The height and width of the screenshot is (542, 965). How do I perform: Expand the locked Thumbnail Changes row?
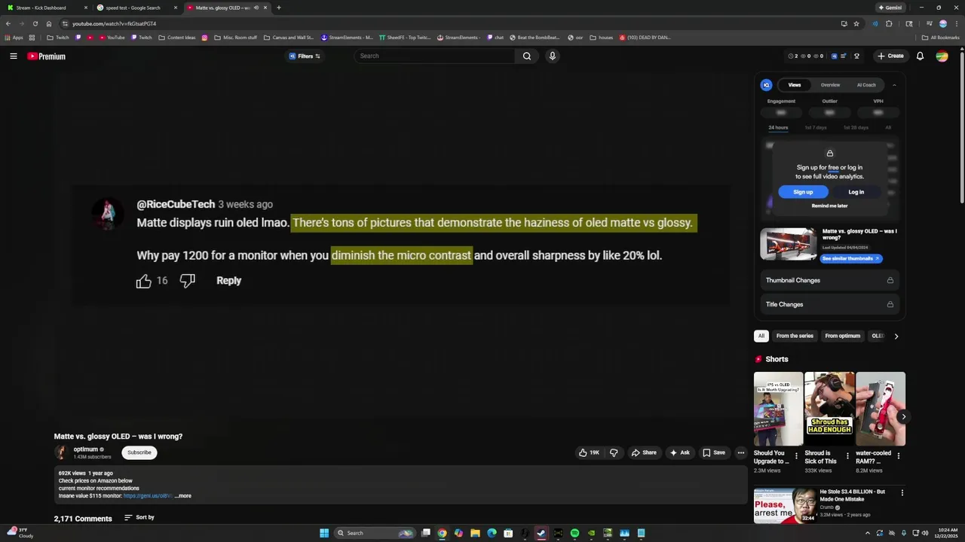pyautogui.click(x=829, y=280)
